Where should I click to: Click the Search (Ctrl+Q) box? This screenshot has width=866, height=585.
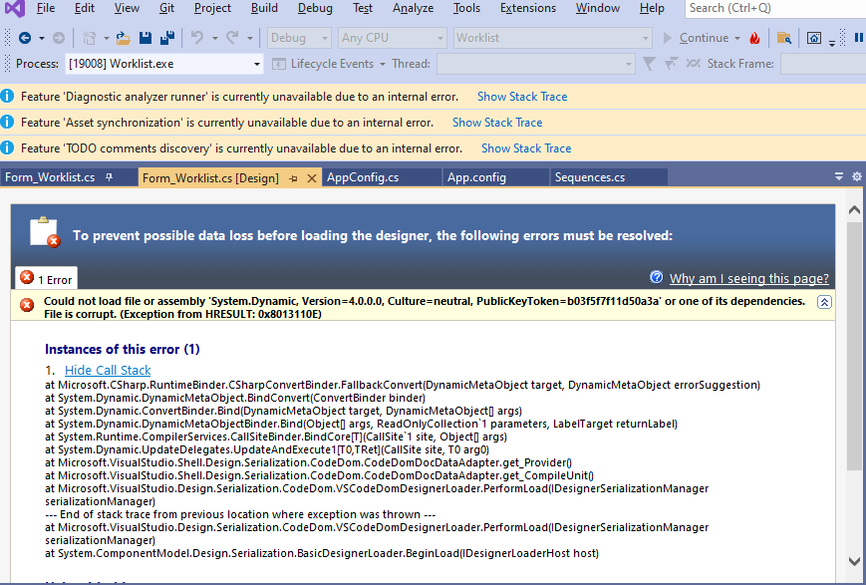(775, 8)
